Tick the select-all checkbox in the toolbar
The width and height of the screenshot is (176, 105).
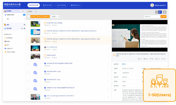29,16
